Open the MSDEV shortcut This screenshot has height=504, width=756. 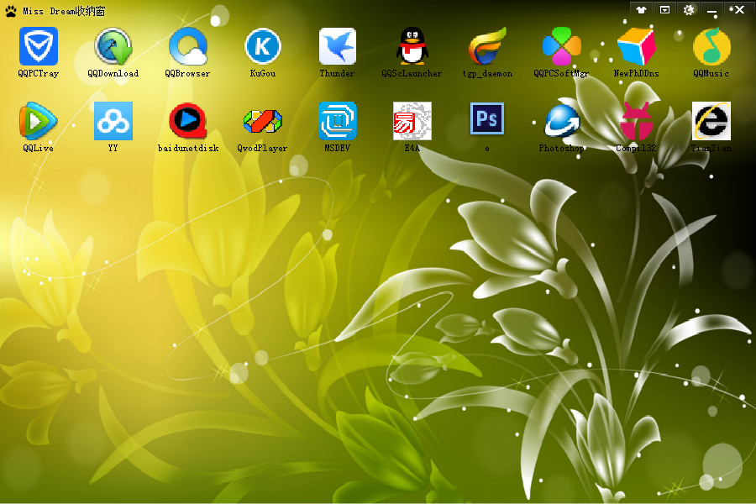[x=338, y=121]
